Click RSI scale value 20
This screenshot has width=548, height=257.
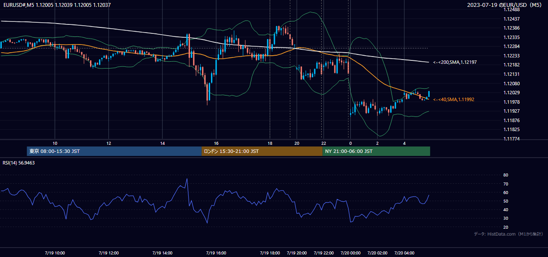click(x=506, y=227)
